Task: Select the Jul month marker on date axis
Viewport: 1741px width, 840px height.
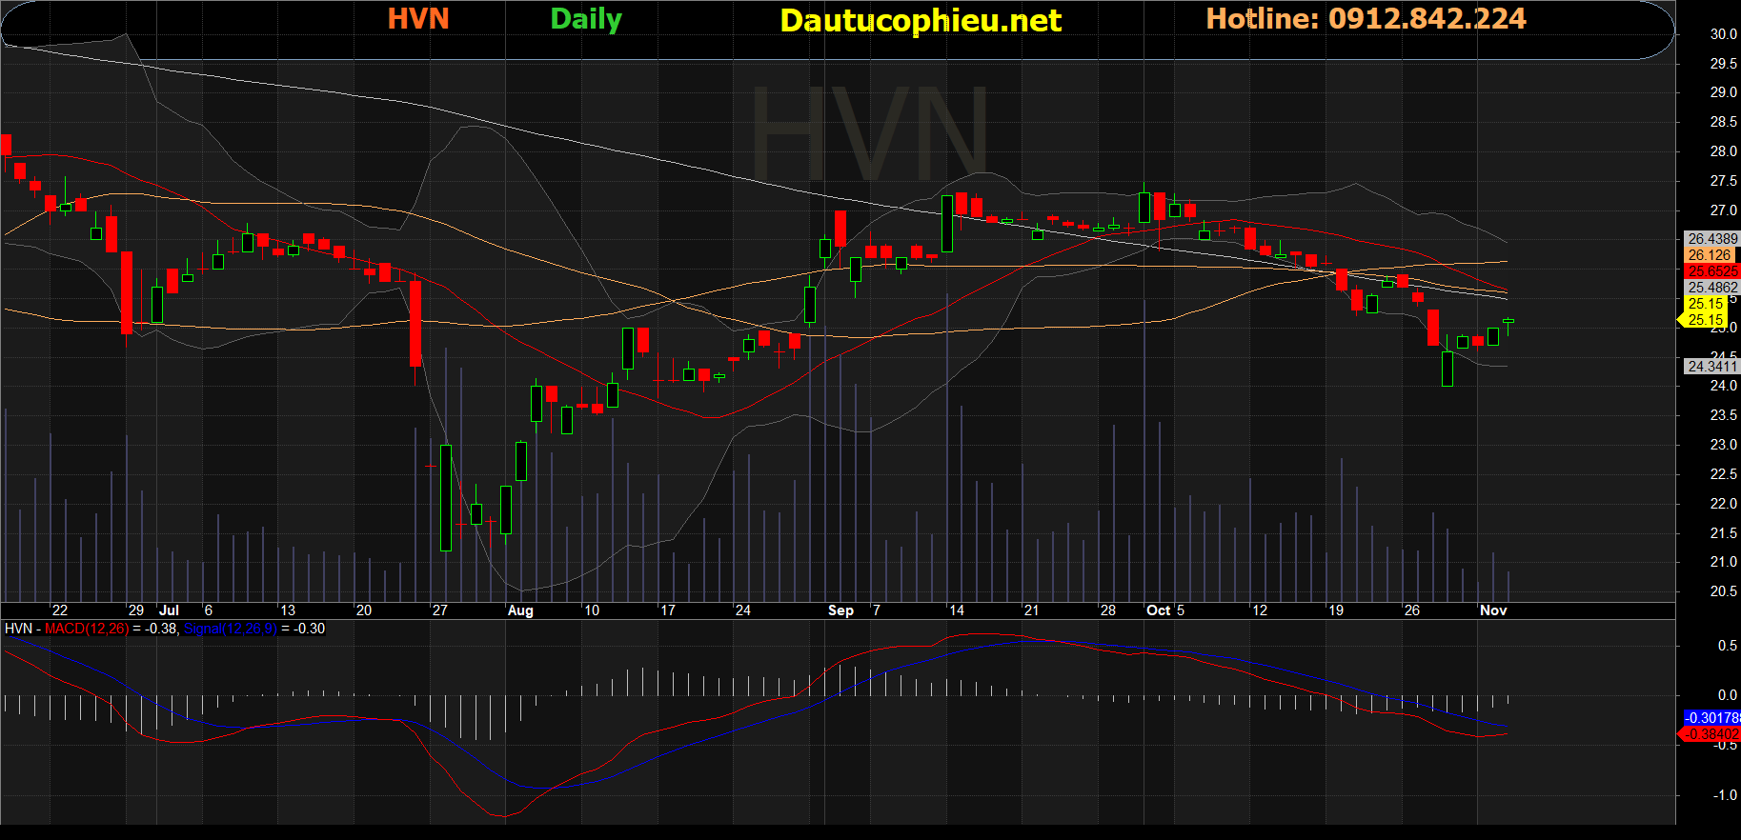Action: tap(169, 610)
